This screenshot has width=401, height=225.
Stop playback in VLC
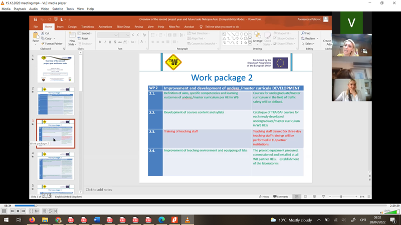18,211
